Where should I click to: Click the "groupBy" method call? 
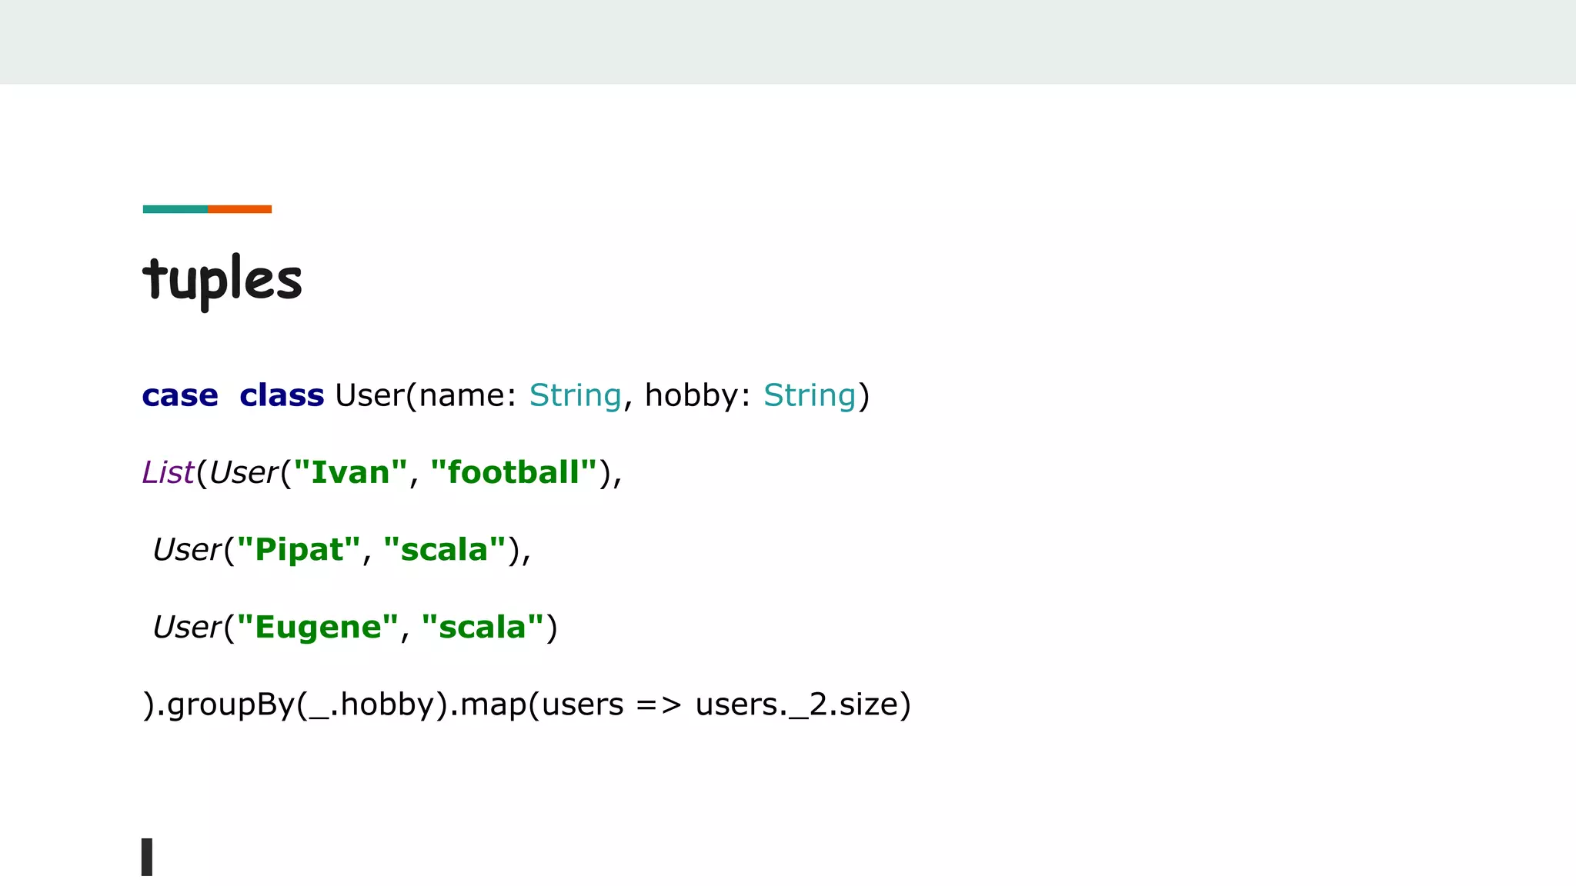(x=231, y=704)
